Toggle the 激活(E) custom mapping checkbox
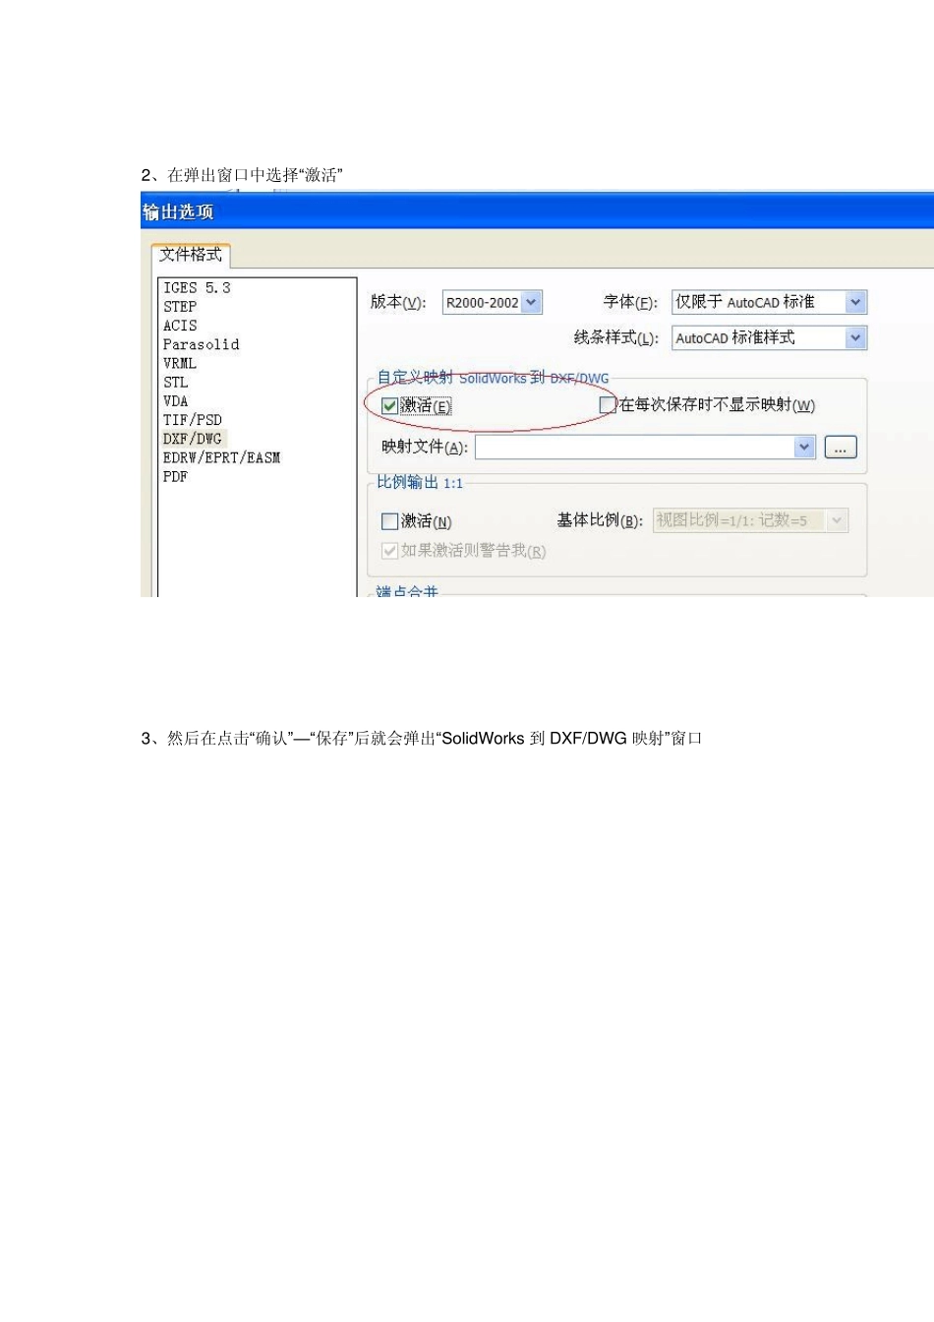 tap(390, 405)
